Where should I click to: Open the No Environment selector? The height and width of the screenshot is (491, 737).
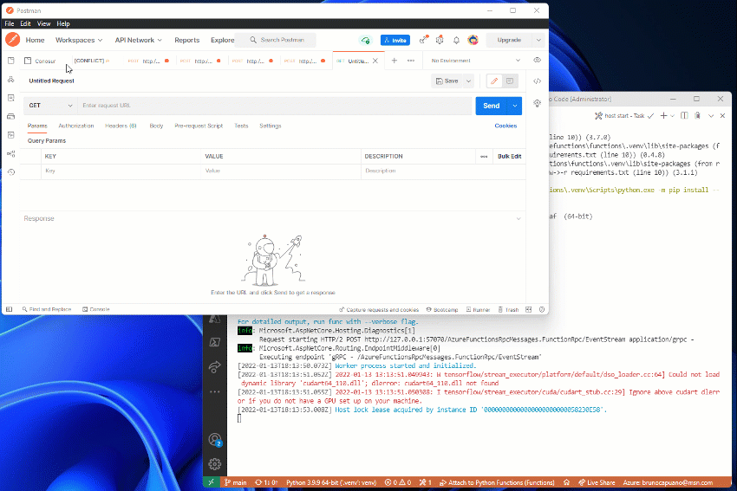[476, 61]
